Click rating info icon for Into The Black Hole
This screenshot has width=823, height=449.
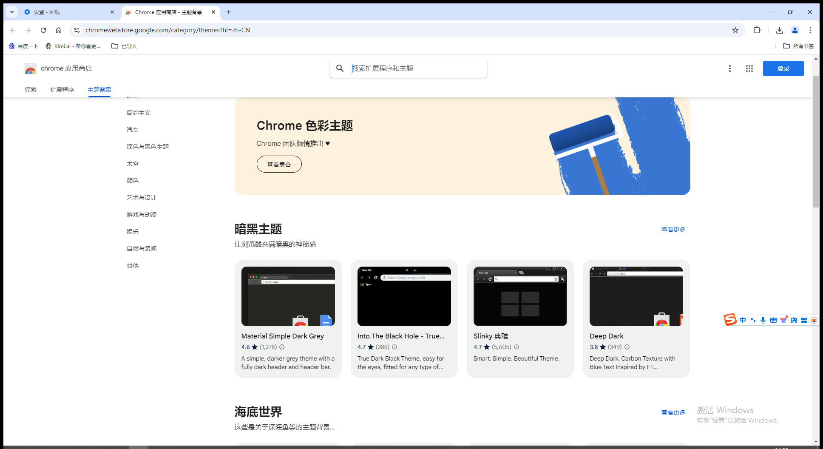(394, 347)
